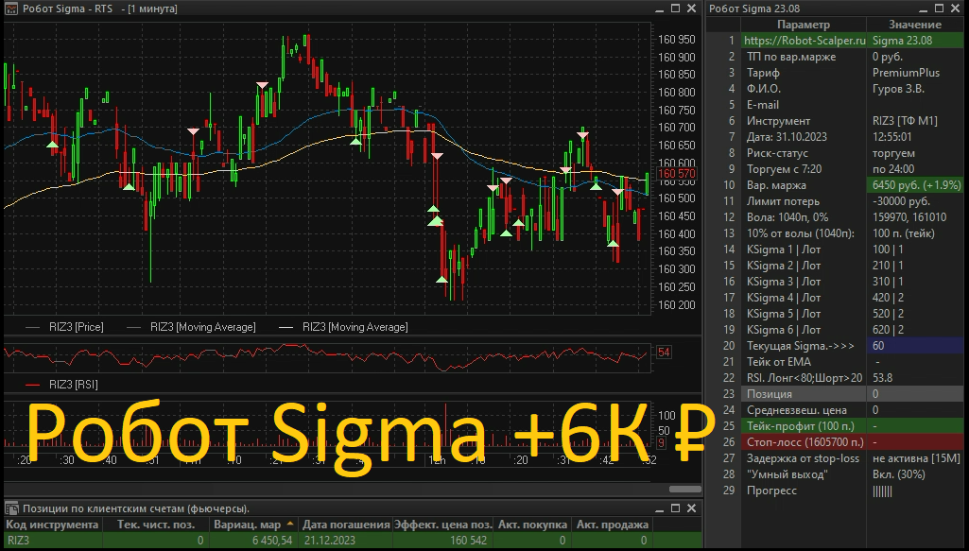The height and width of the screenshot is (551, 969).
Task: Select the 10% от волы (1040п) parameter
Action: click(804, 233)
